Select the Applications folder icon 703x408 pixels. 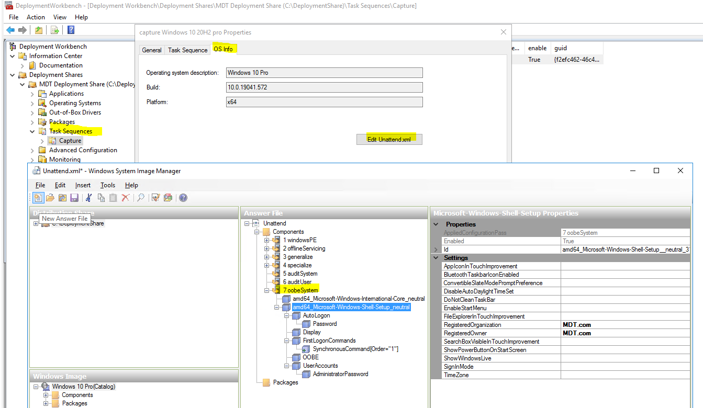[x=42, y=94]
